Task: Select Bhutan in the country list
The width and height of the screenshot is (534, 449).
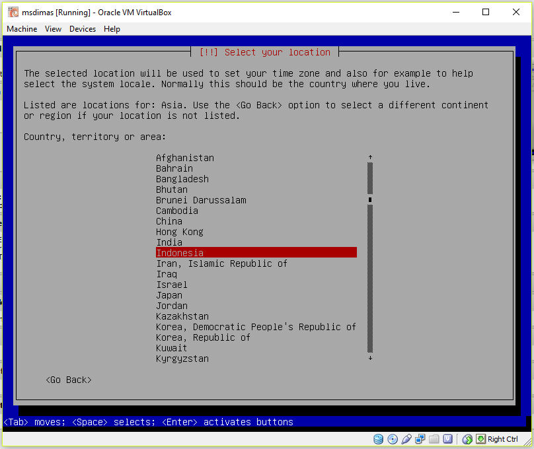Action: pyautogui.click(x=172, y=190)
